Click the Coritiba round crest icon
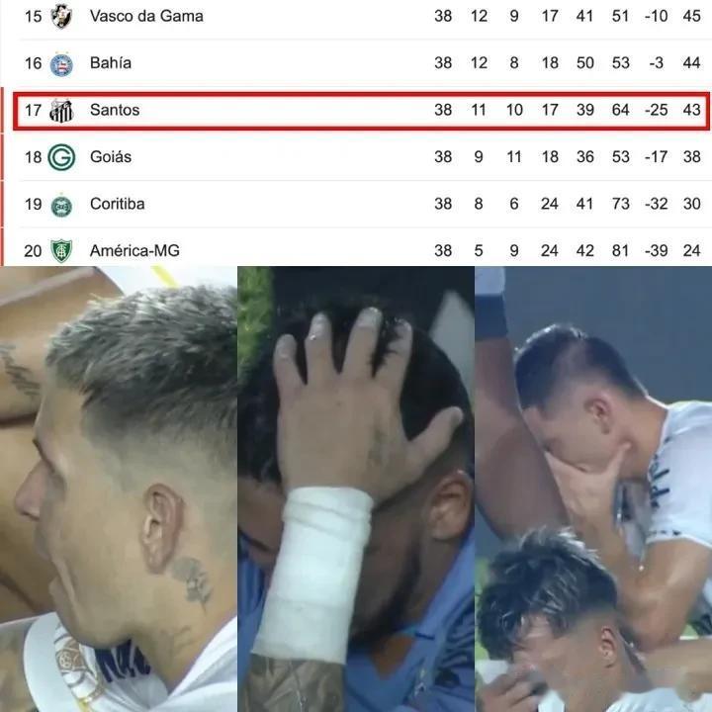 pyautogui.click(x=61, y=206)
